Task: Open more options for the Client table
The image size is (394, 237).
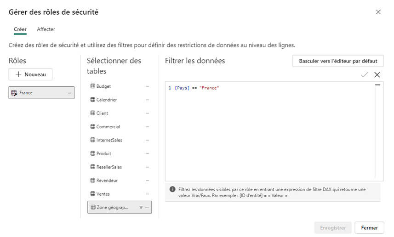Action: 147,113
